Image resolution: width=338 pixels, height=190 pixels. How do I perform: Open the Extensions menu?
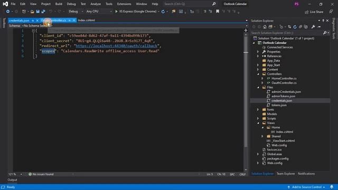click(x=124, y=4)
